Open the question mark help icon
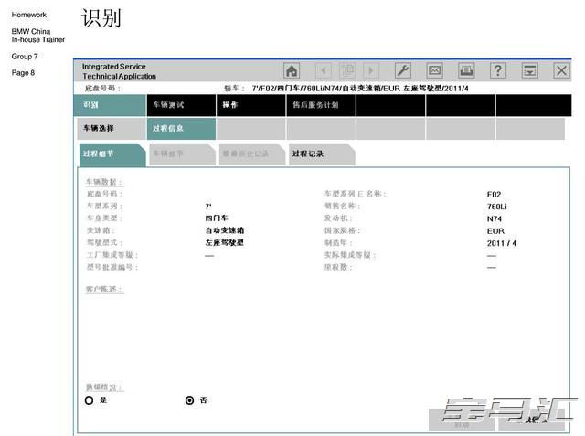This screenshot has height=436, width=585. [x=498, y=70]
